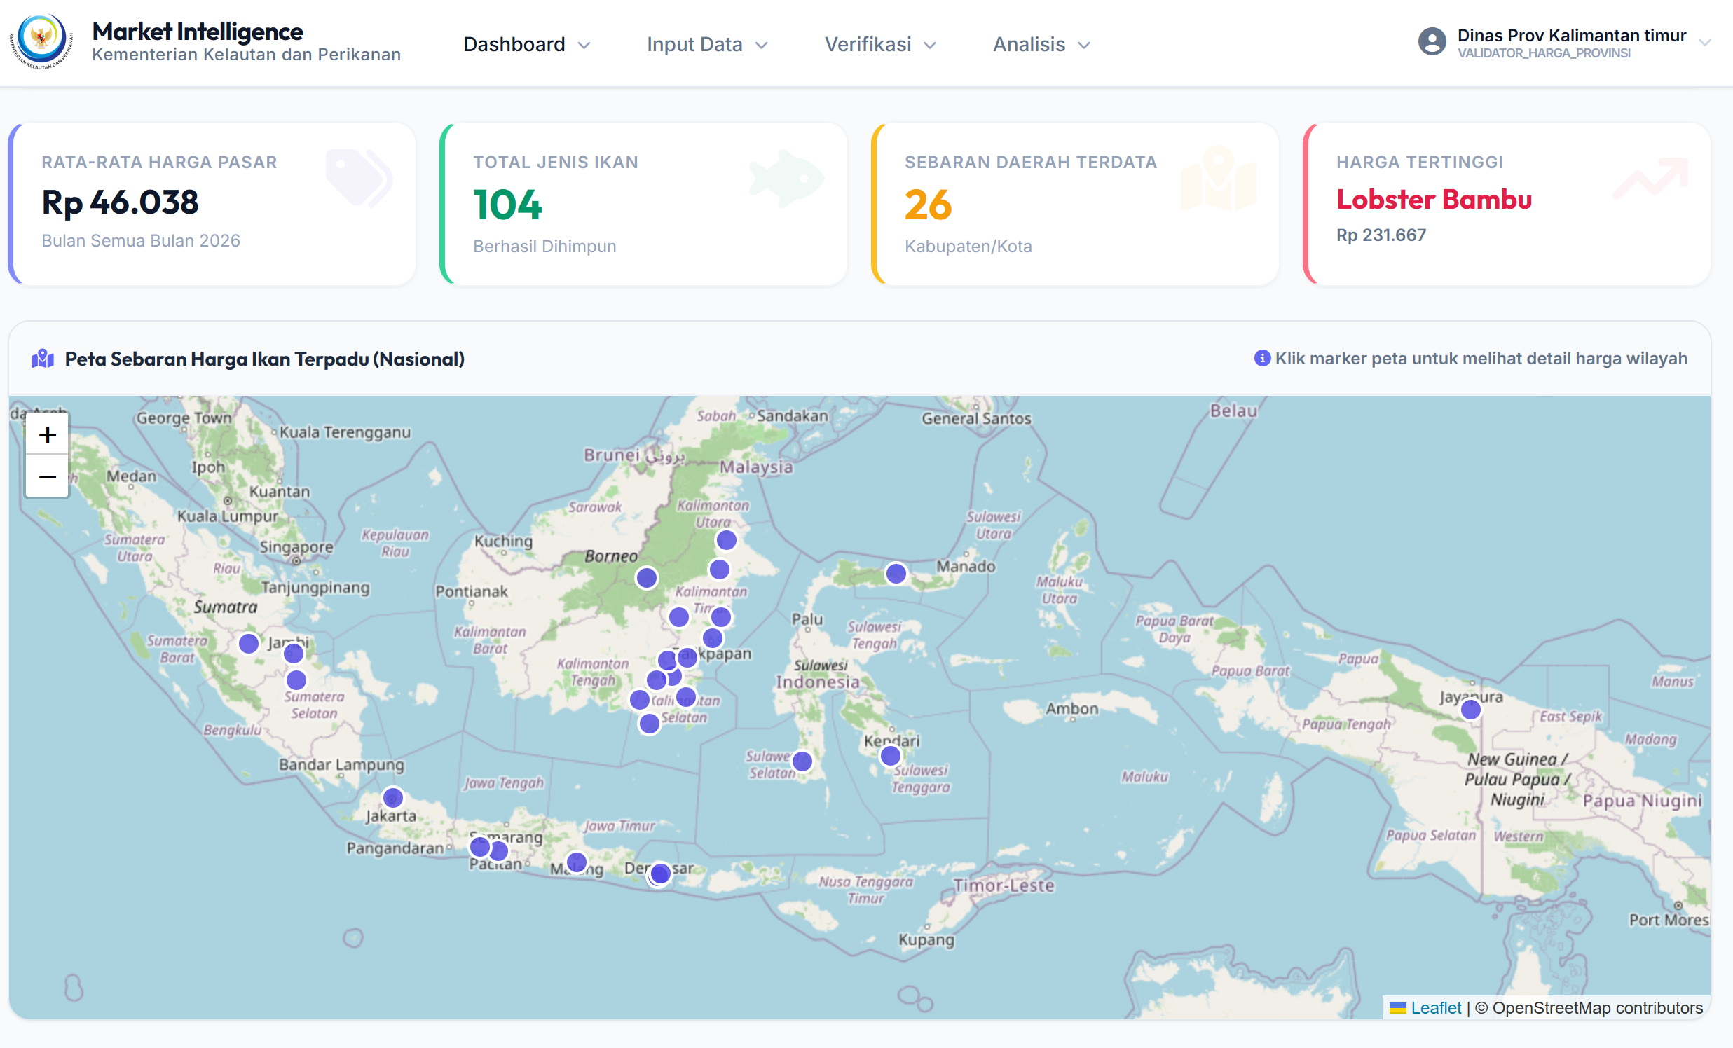
Task: Click the Rp 46.038 average price value
Action: coord(120,202)
